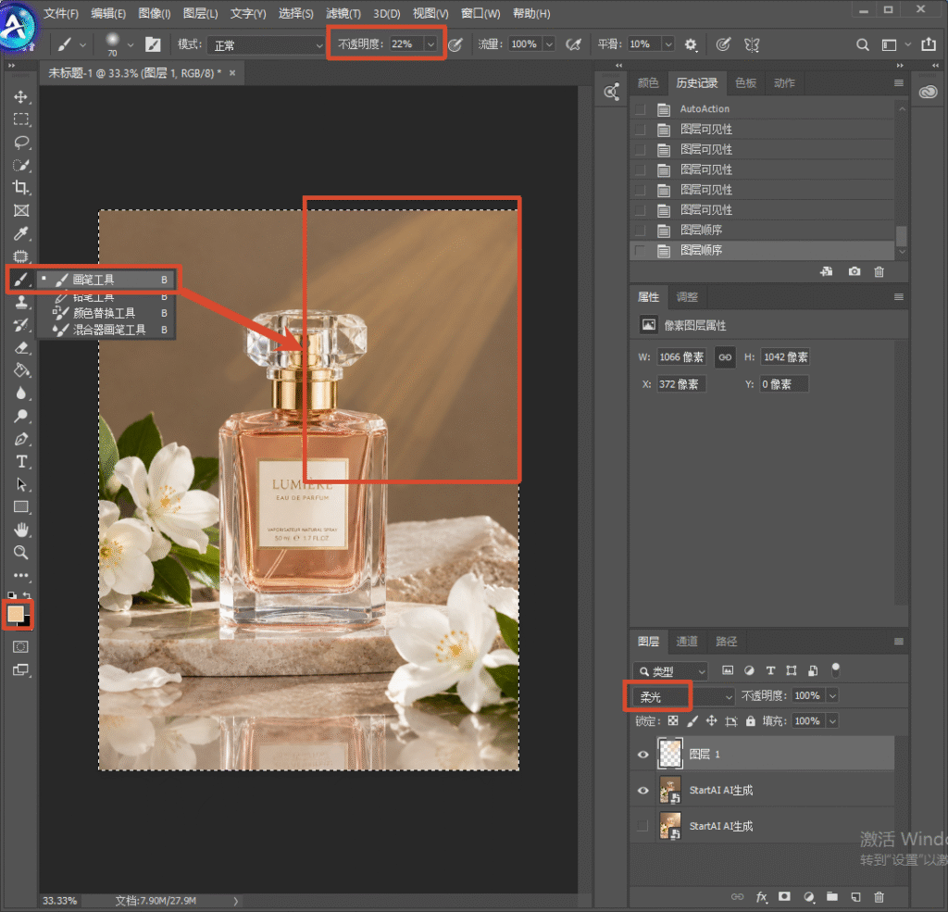Select the Frame tool

[x=21, y=210]
